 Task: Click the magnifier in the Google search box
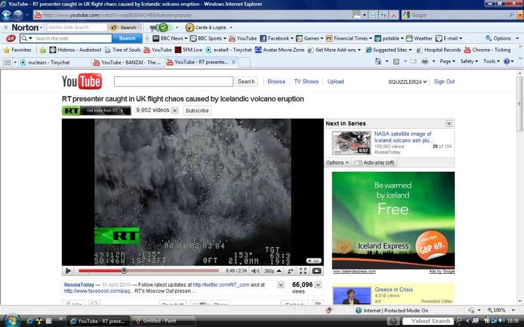[512, 15]
